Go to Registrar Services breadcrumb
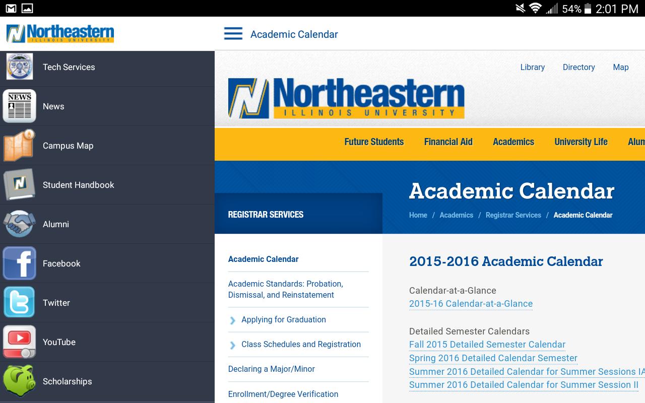The height and width of the screenshot is (403, 645). (513, 215)
